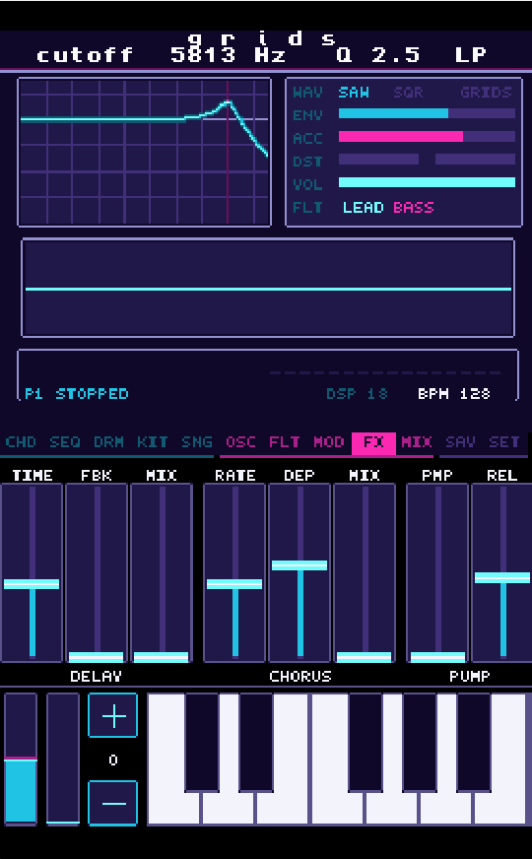This screenshot has width=532, height=859.
Task: Go to the SNG song tab
Action: 197,442
